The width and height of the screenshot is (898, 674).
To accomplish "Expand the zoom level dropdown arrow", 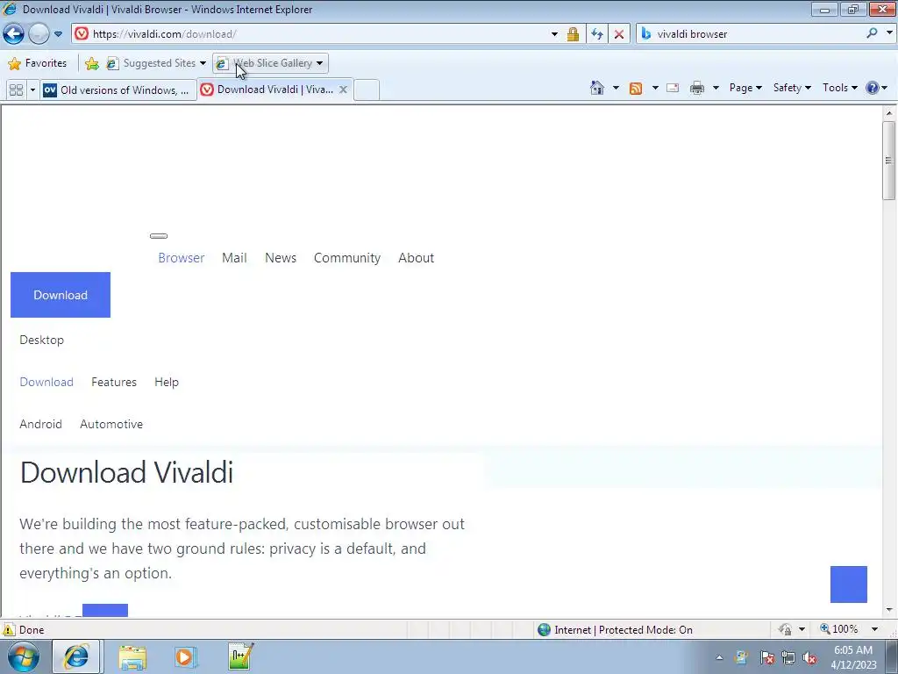I will point(874,629).
